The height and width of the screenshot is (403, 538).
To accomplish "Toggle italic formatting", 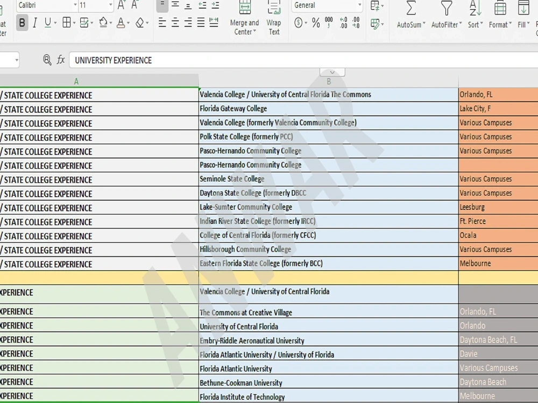I will pyautogui.click(x=34, y=23).
